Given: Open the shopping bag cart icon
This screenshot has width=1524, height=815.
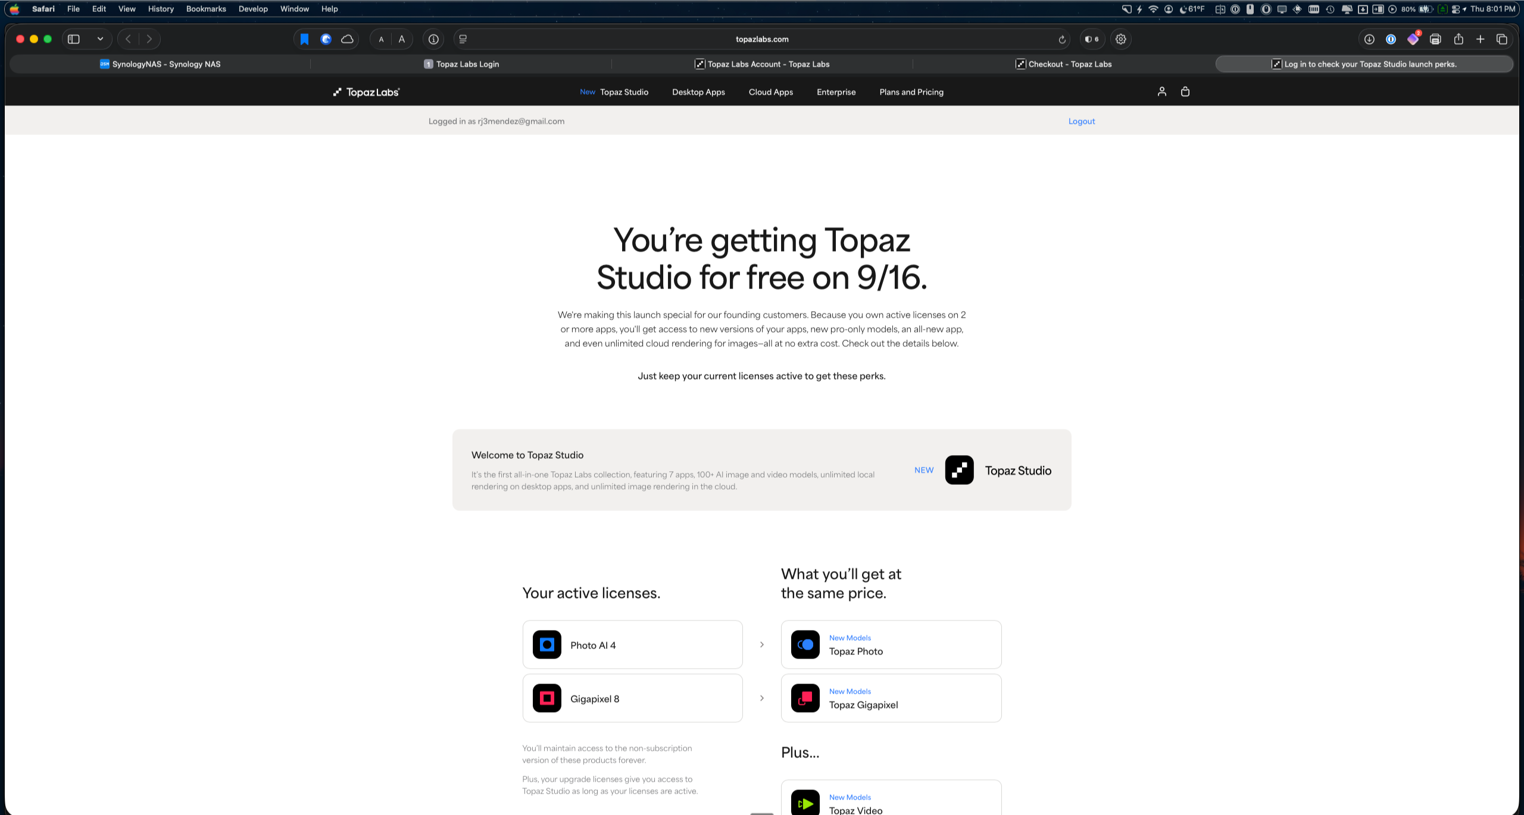Looking at the screenshot, I should tap(1185, 92).
